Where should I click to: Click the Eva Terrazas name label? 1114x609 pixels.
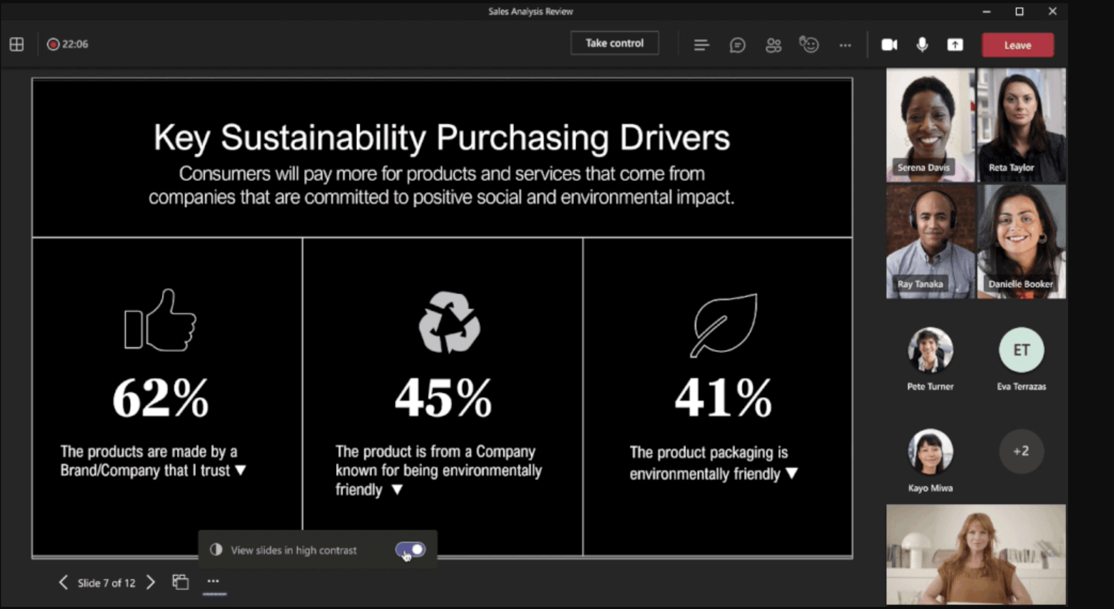[1022, 386]
